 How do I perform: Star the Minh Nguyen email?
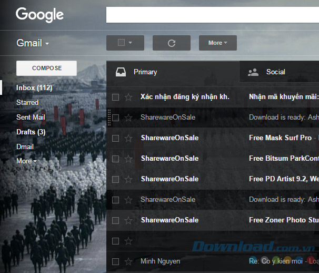[128, 261]
